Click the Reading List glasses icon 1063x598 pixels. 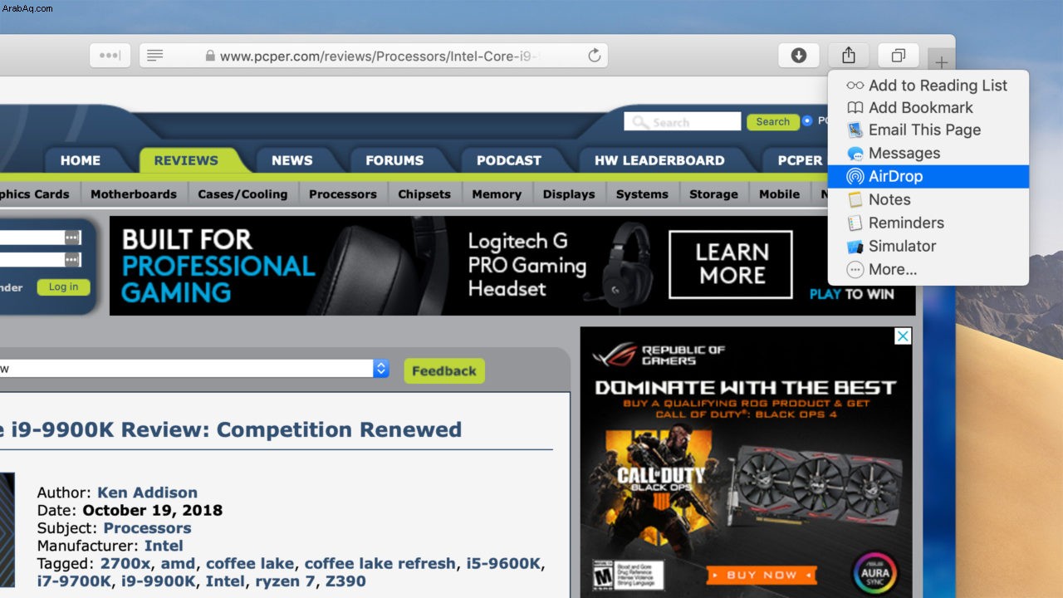pyautogui.click(x=855, y=86)
